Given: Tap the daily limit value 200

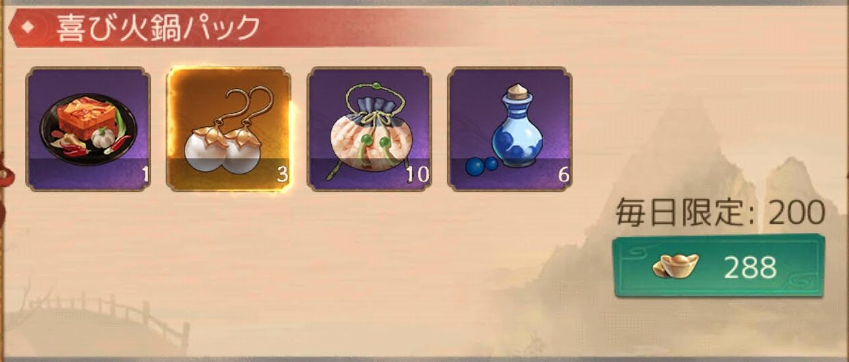Looking at the screenshot, I should click(796, 214).
